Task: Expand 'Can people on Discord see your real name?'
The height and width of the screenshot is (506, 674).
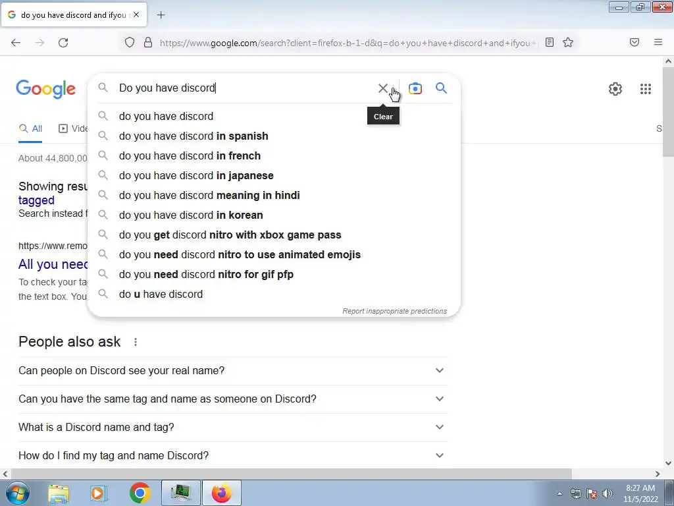Action: 232,370
